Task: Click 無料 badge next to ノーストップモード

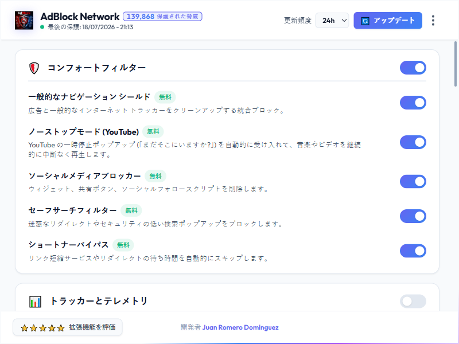Action: [x=153, y=132]
